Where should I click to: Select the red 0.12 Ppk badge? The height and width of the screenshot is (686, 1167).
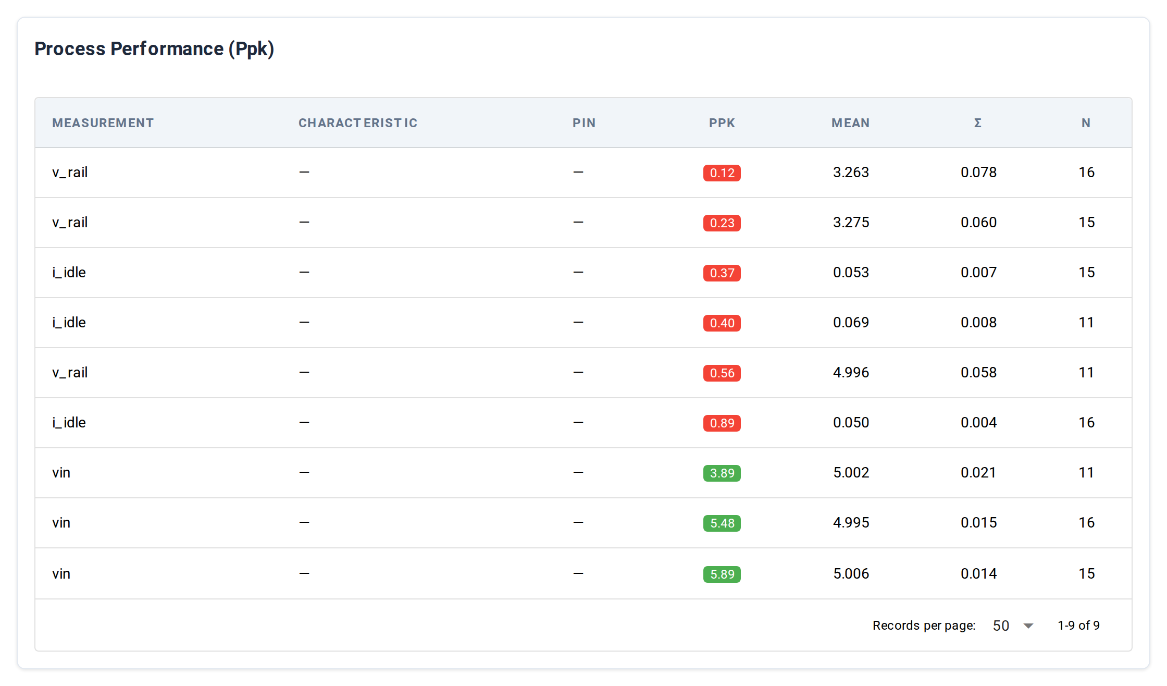coord(722,173)
